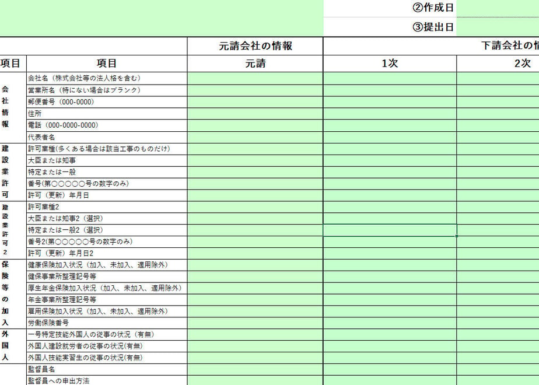Image resolution: width=539 pixels, height=385 pixels.
Task: Click the 元請 input cell for 電話
Action: coord(256,125)
